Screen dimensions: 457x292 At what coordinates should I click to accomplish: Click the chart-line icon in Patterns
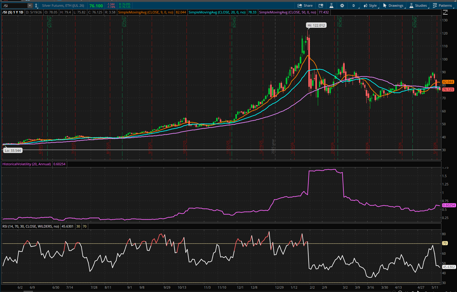435,5
